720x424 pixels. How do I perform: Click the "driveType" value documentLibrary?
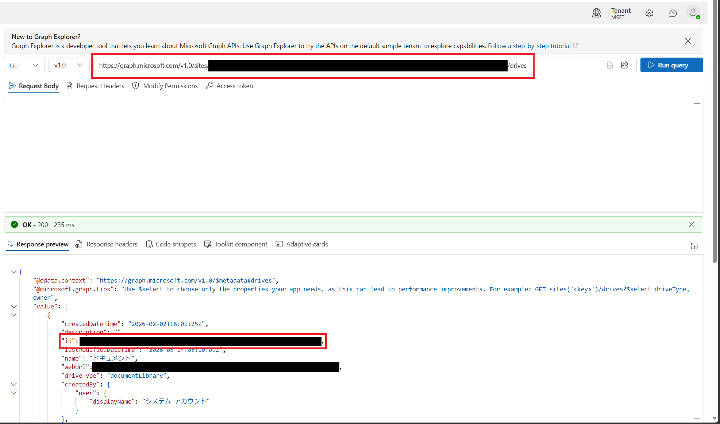pyautogui.click(x=136, y=376)
